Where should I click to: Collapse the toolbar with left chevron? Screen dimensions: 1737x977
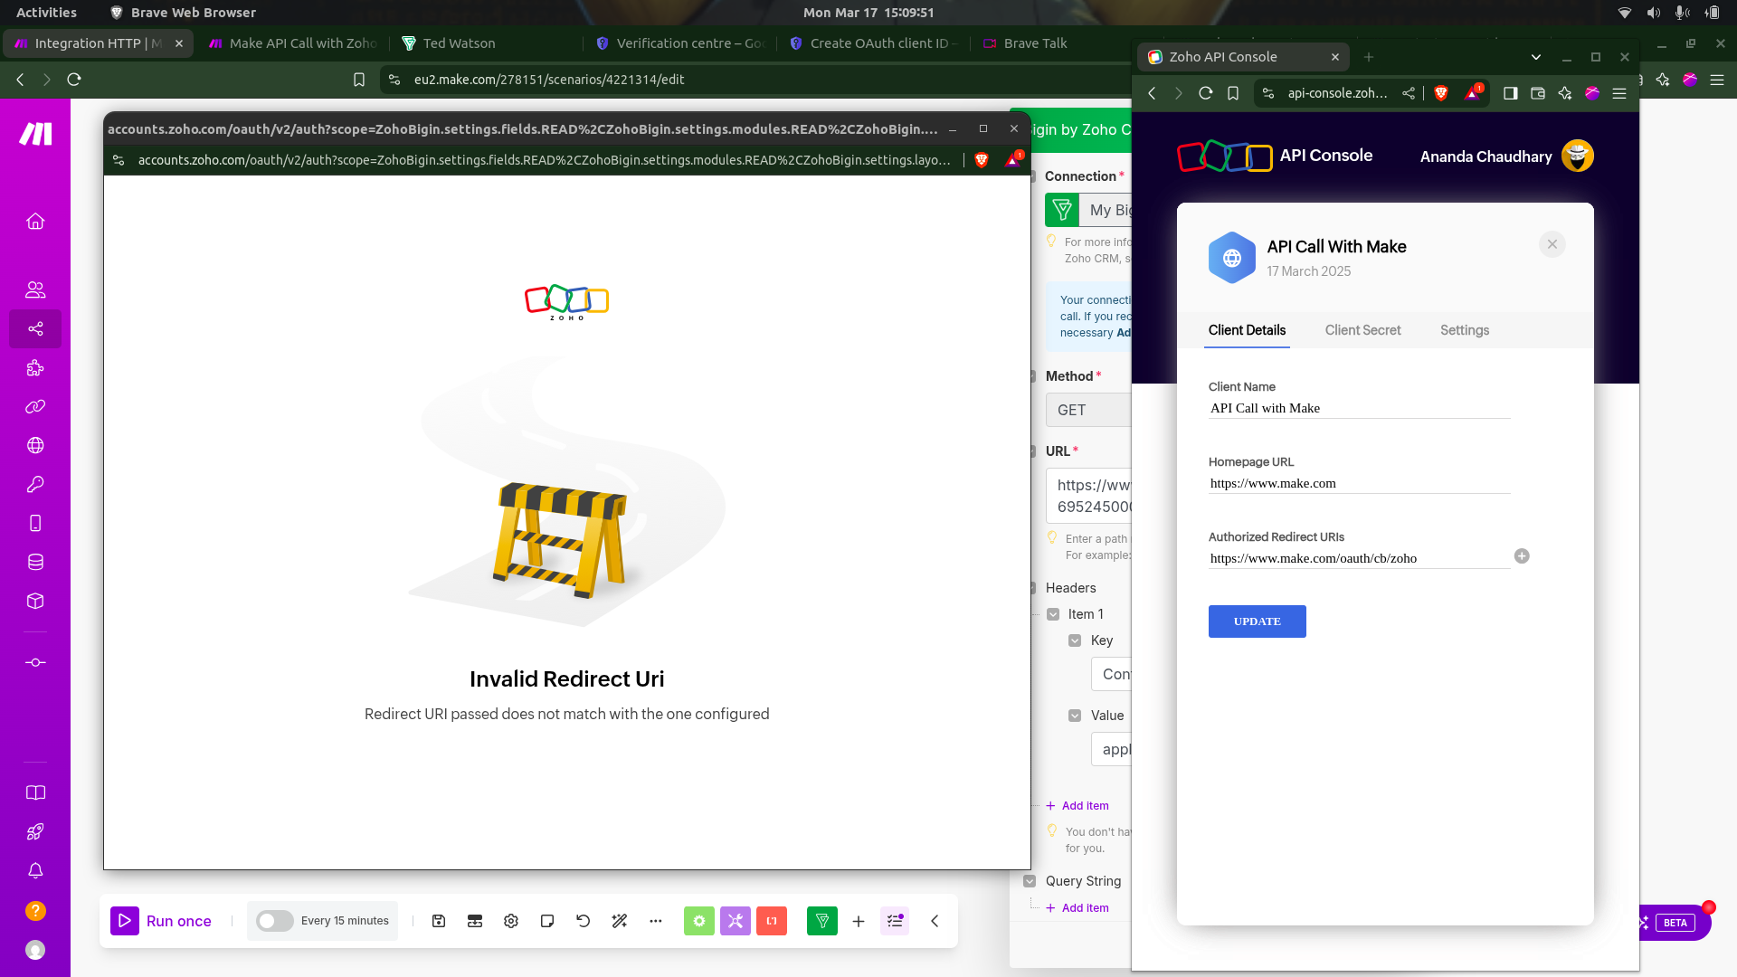tap(935, 921)
